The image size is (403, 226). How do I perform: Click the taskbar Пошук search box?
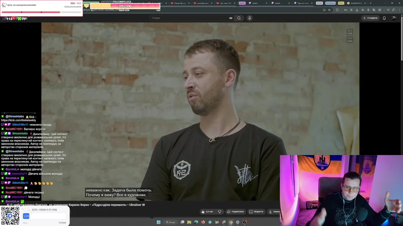pyautogui.click(x=171, y=222)
